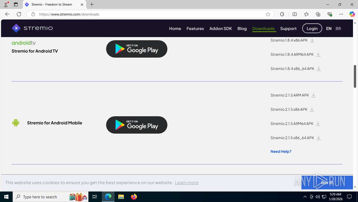Open Task View on taskbar
The height and width of the screenshot is (202, 358).
click(95, 197)
